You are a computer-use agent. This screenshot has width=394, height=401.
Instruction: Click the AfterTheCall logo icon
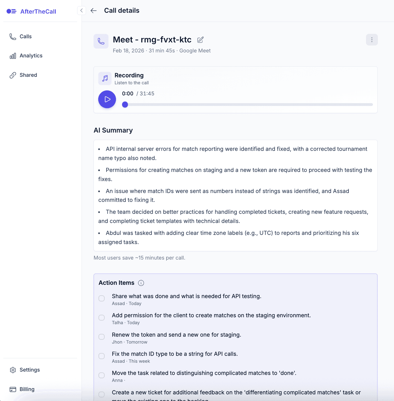[11, 11]
